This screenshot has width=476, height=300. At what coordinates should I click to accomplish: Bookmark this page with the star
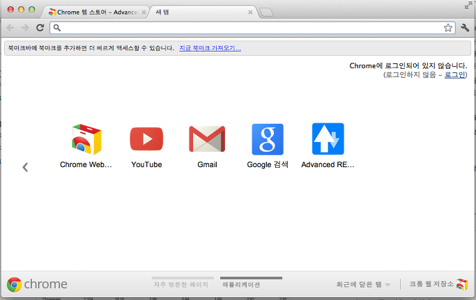click(447, 28)
